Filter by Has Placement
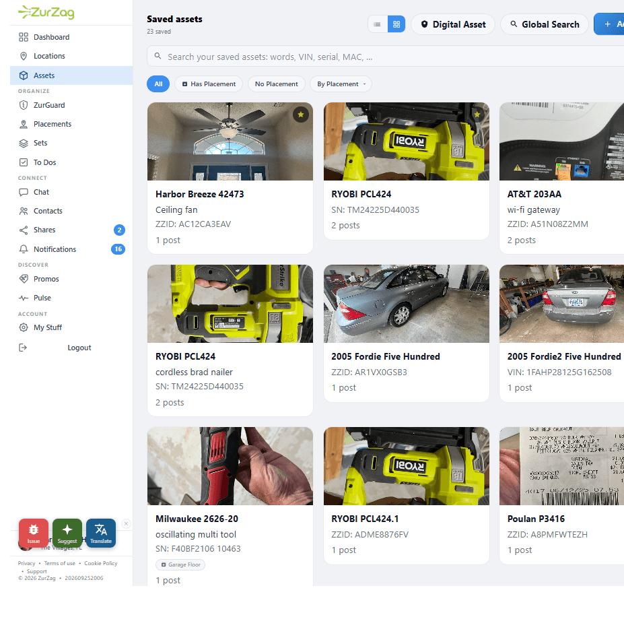Image resolution: width=624 pixels, height=617 pixels. click(x=209, y=84)
